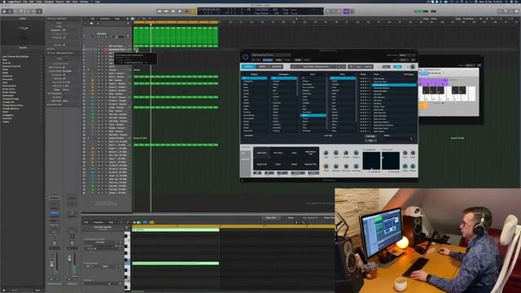
Task: Select Legacy in the Library list
Action: pyautogui.click(x=6, y=121)
